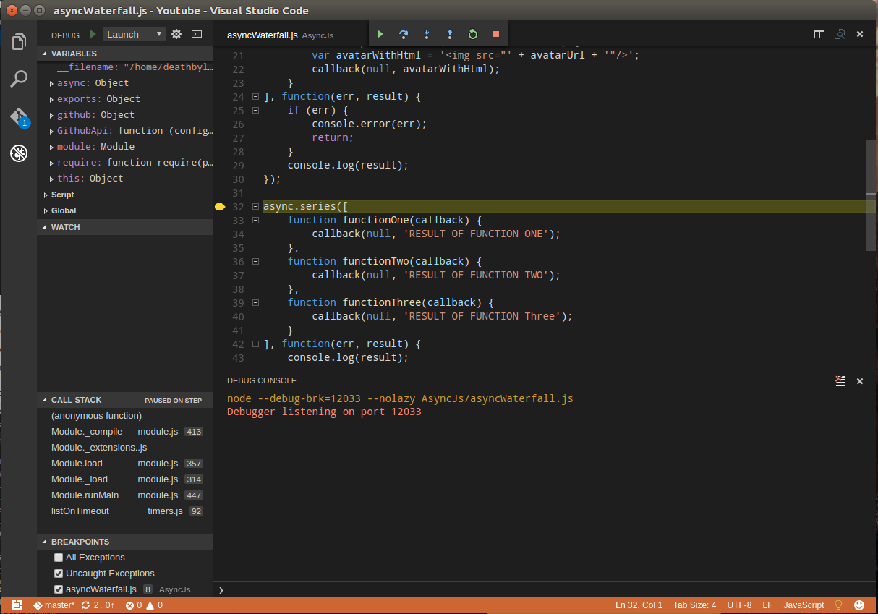878x614 pixels.
Task: Click the __filename variable value
Action: click(x=169, y=67)
